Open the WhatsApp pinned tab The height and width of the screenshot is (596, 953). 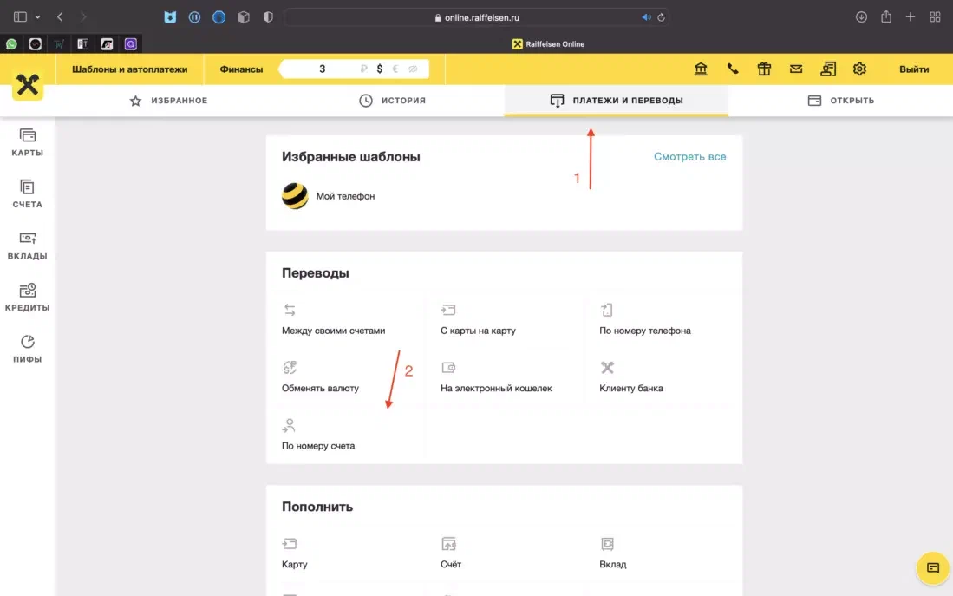click(x=11, y=43)
